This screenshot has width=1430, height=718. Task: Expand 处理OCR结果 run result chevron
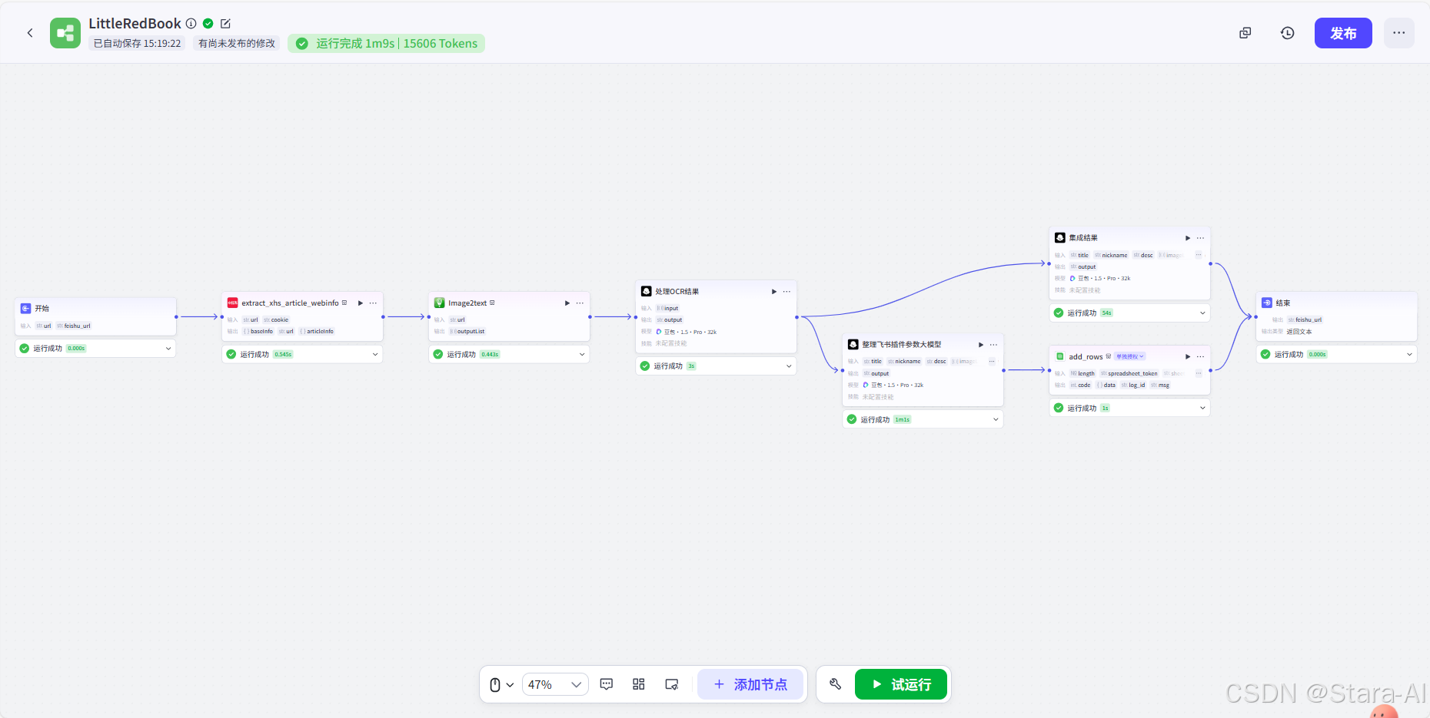tap(789, 366)
